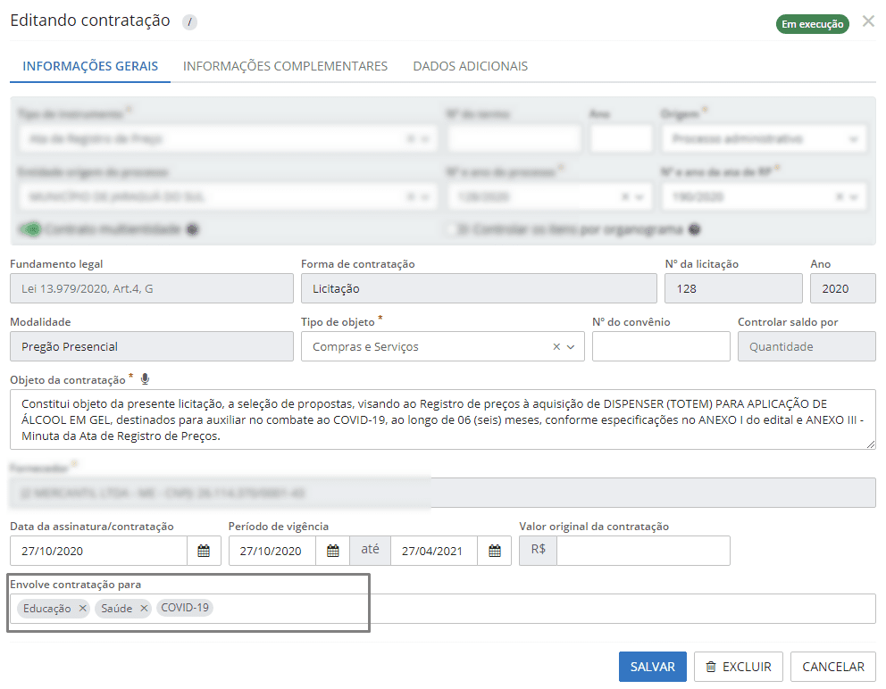Click the Valor original da contratação field

[642, 551]
